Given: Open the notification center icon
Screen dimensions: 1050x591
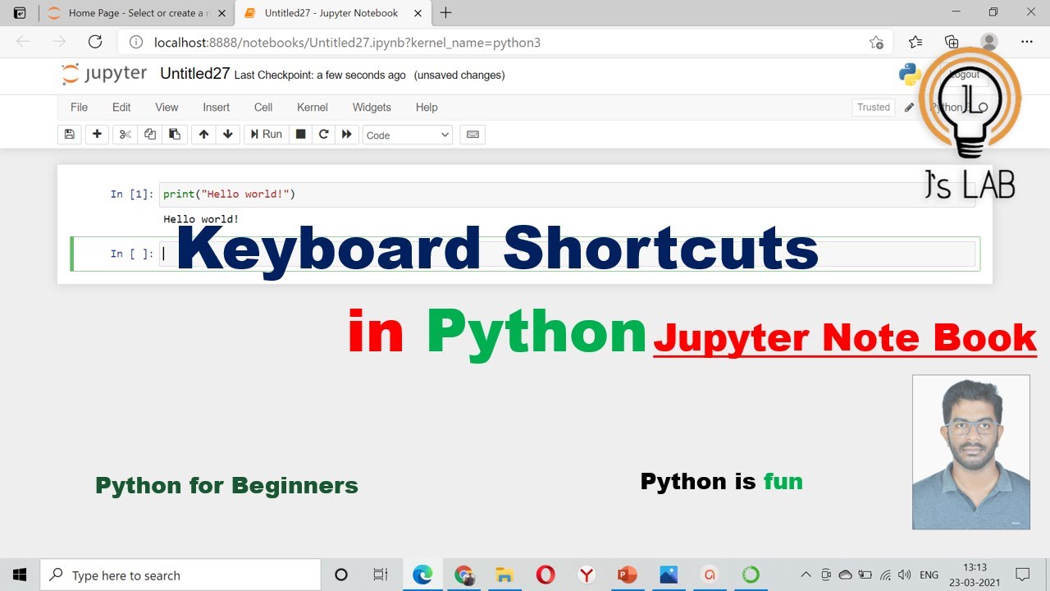Looking at the screenshot, I should (1023, 575).
